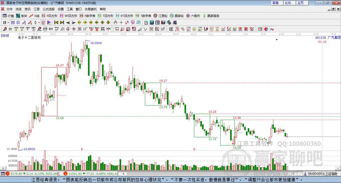Viewport: 341px width, 183px height.
Task: Switch to the K线 chart view
Action: [x=34, y=16]
